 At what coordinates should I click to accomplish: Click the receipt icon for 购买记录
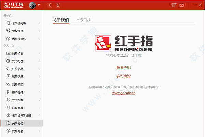point(8,77)
